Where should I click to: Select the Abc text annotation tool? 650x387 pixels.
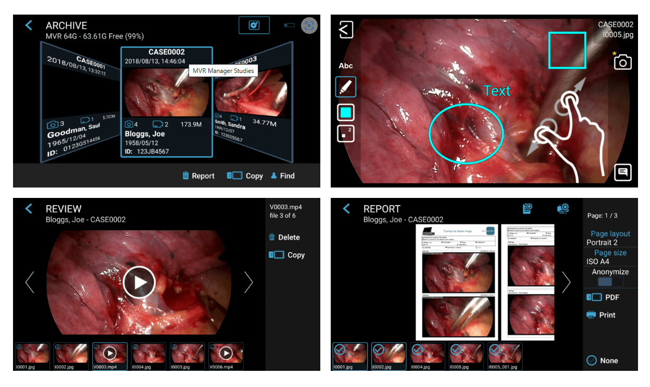[346, 66]
